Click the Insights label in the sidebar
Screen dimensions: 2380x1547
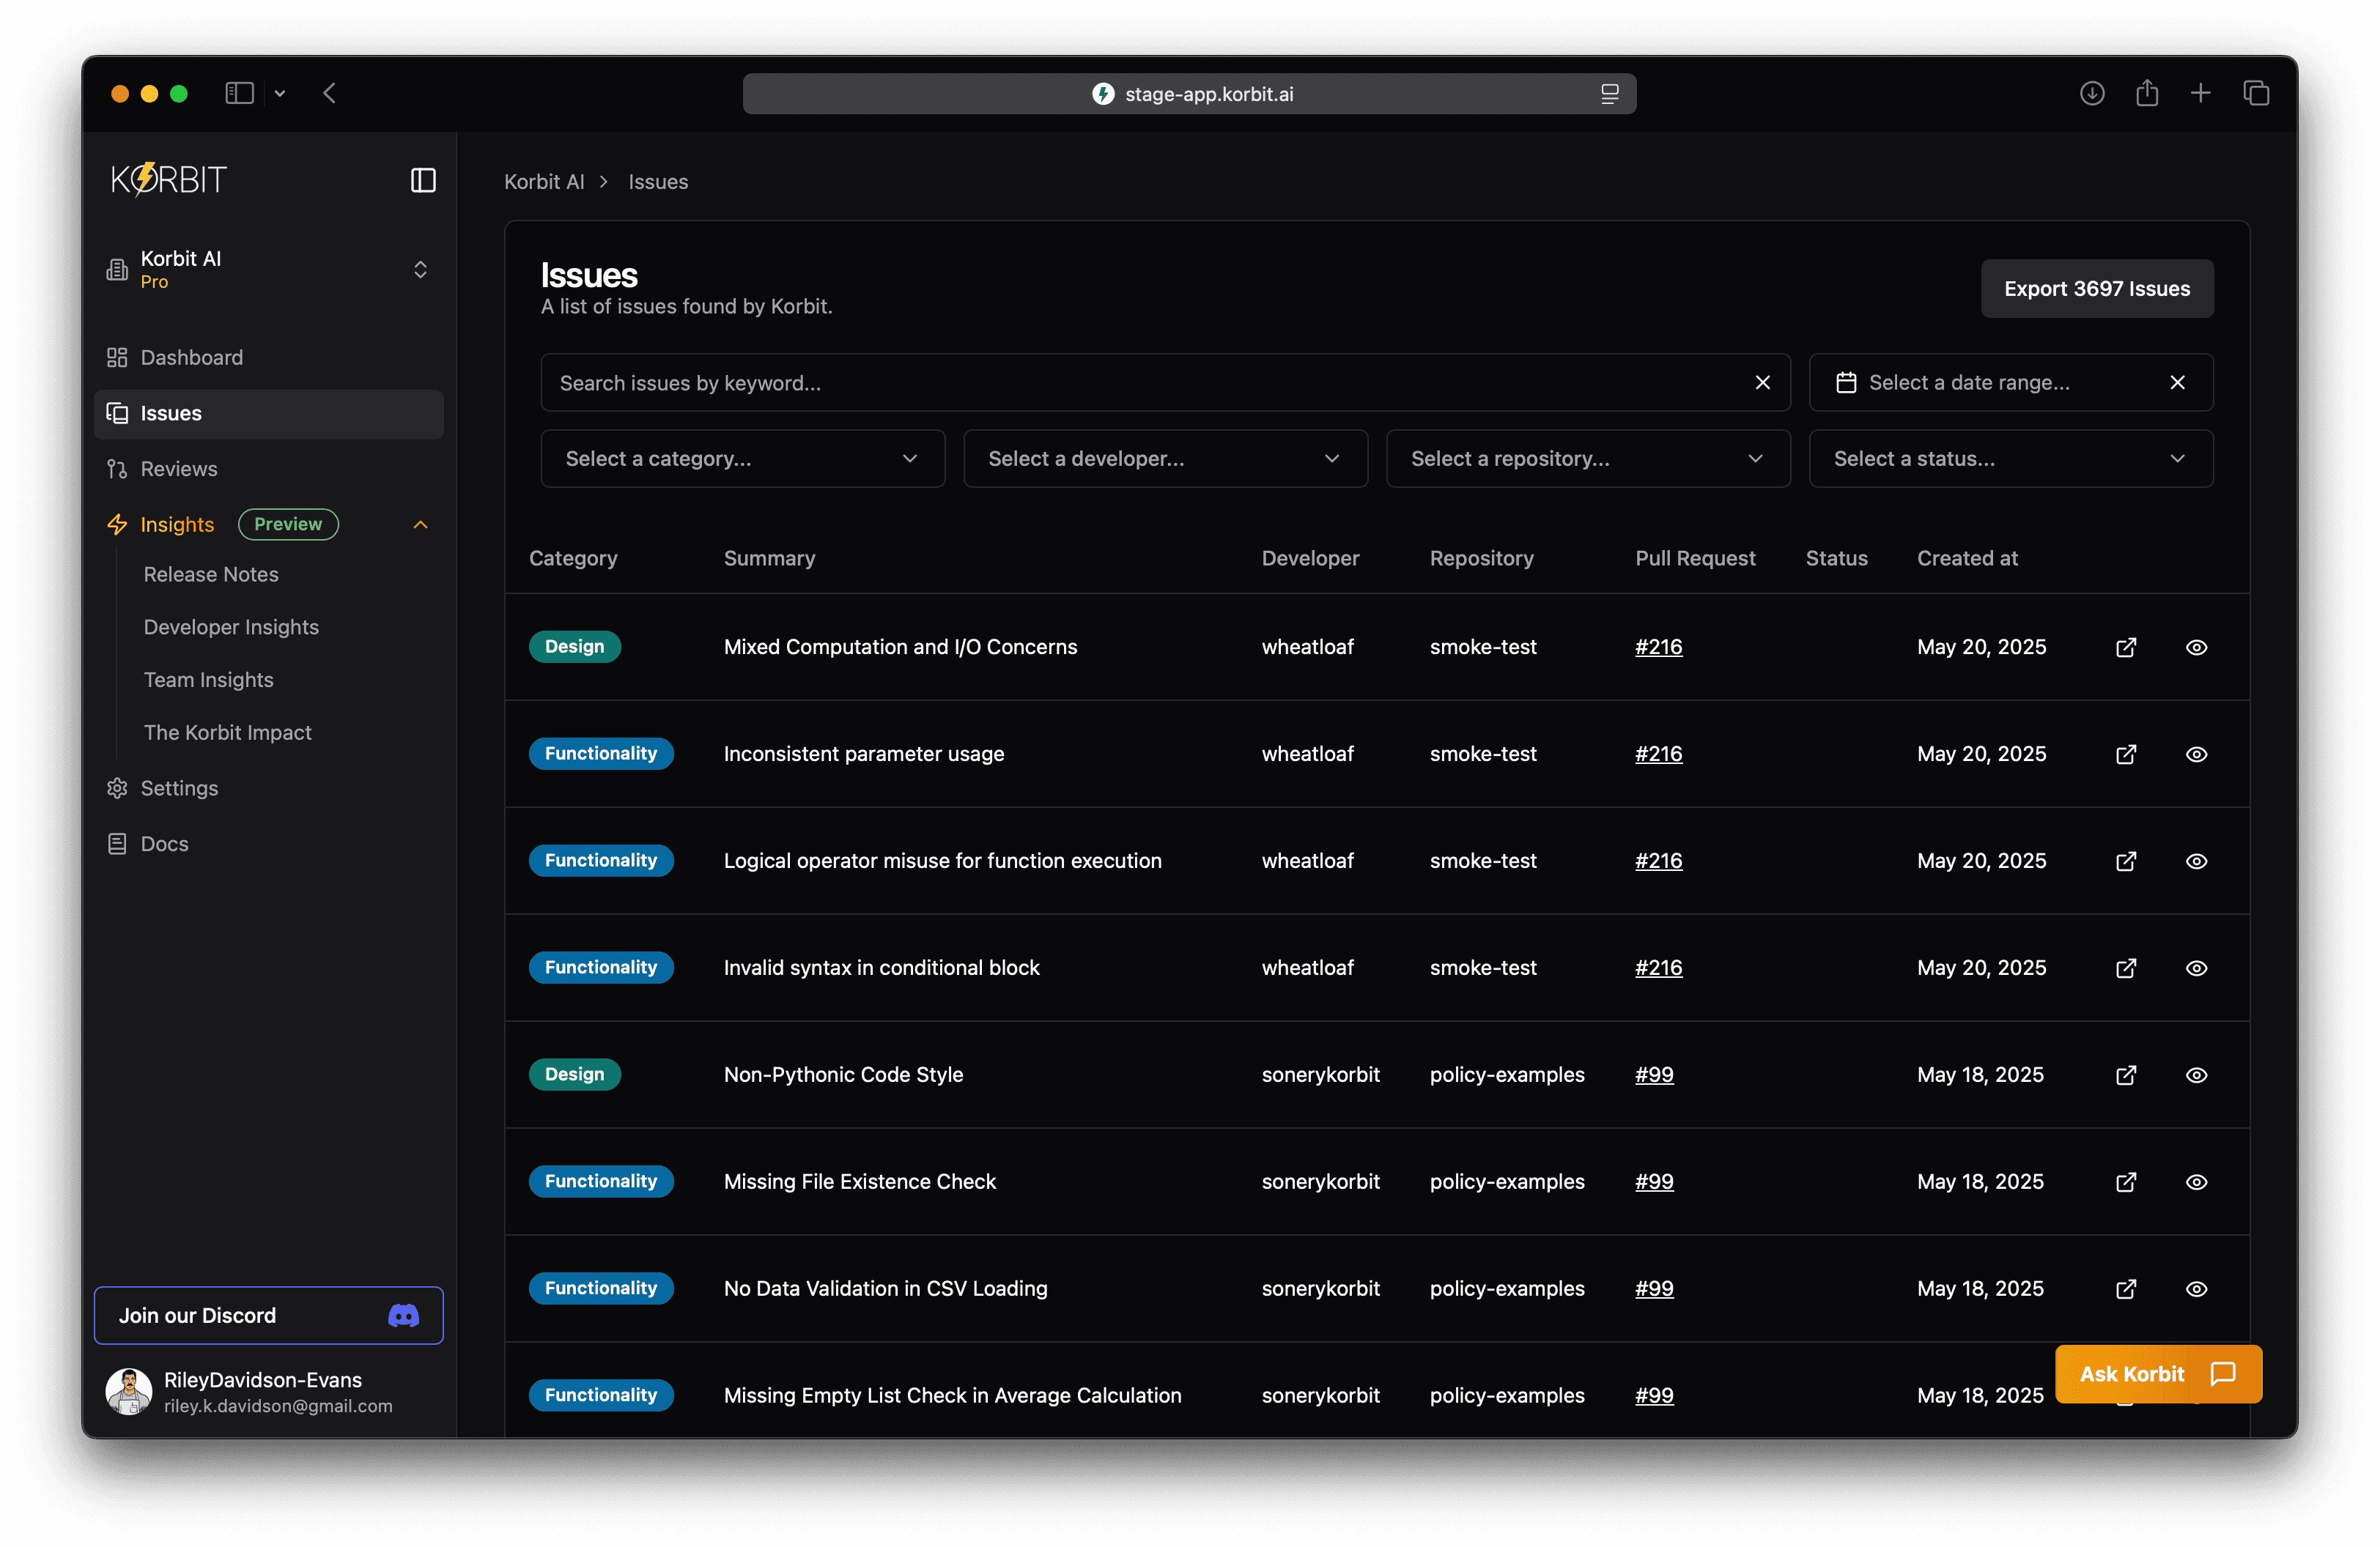pos(177,524)
